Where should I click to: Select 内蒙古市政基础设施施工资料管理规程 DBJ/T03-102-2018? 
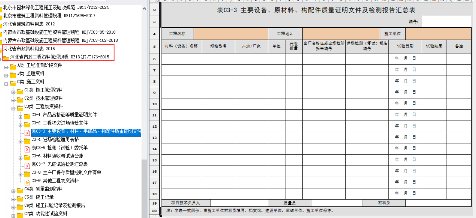click(x=60, y=40)
